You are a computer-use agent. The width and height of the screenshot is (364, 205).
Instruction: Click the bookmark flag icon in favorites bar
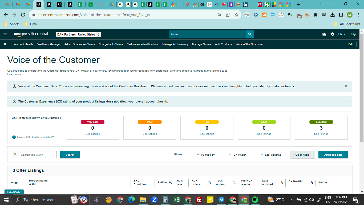5,44
